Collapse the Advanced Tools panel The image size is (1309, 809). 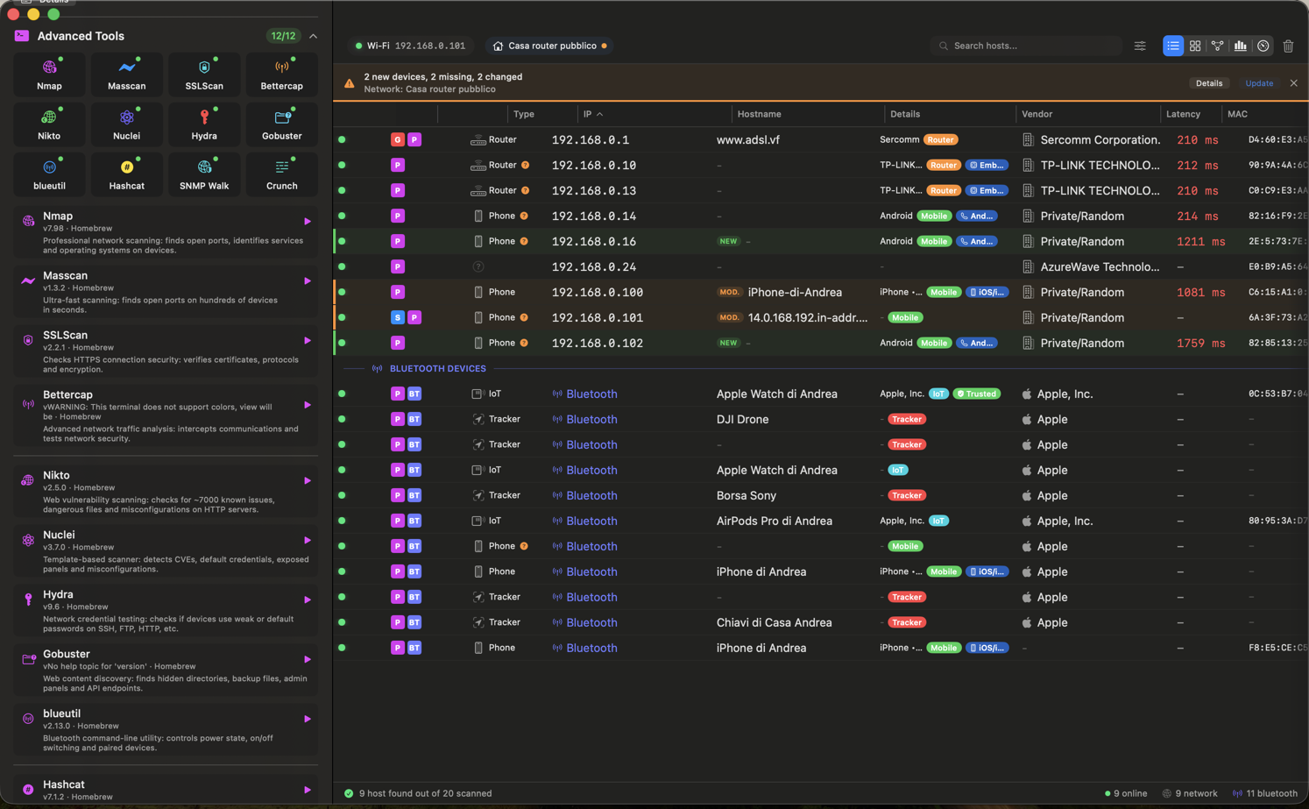click(313, 36)
